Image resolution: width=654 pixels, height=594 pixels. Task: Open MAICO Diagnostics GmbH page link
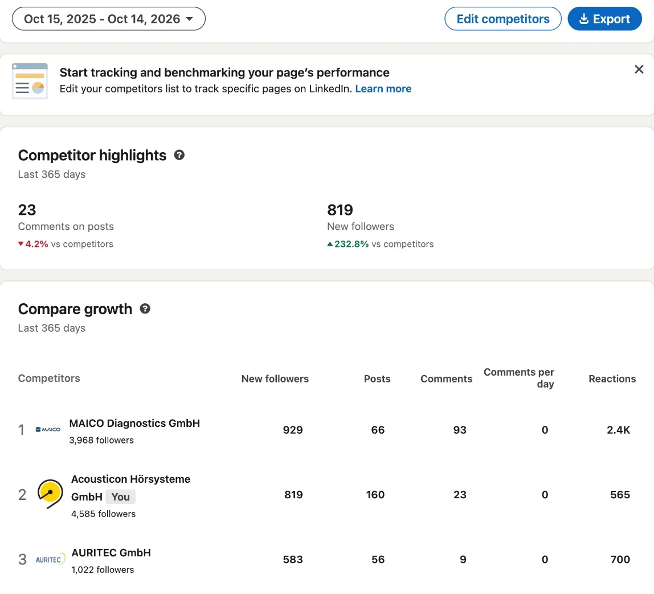click(134, 424)
